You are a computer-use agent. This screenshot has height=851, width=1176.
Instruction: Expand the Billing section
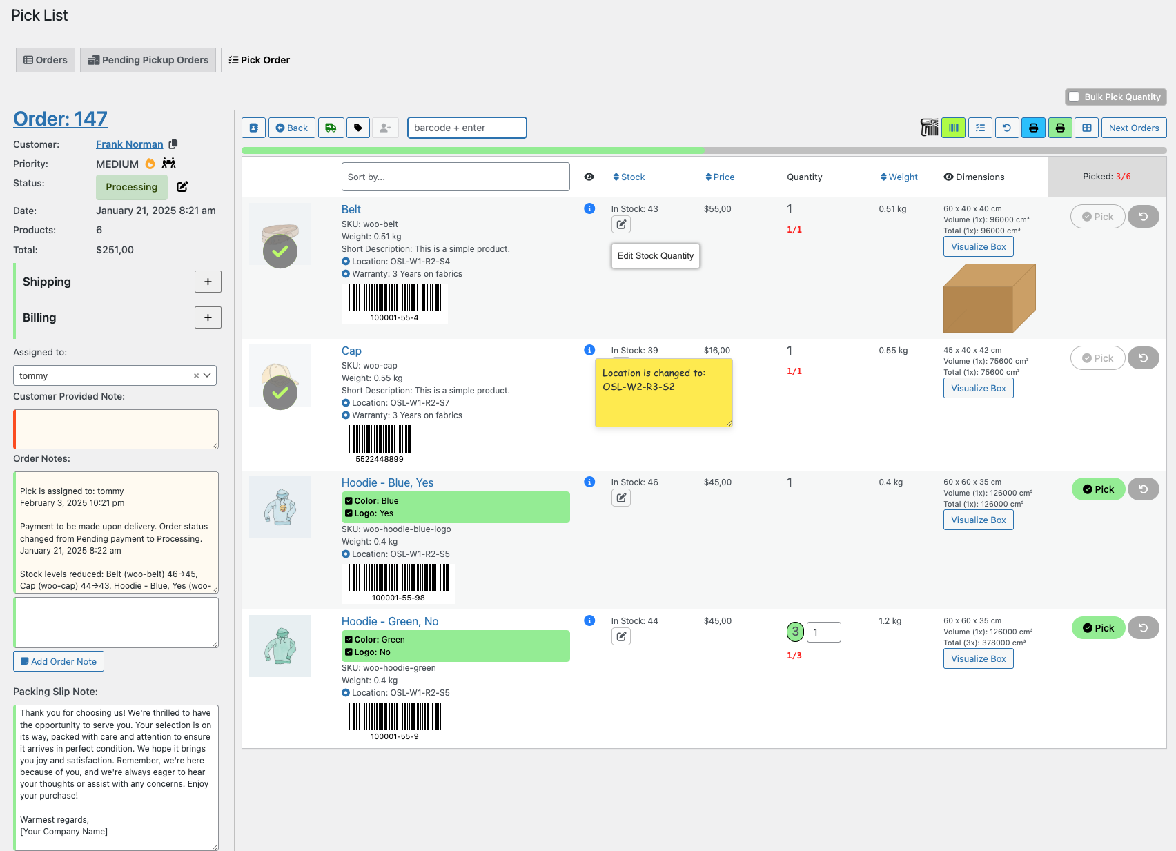(208, 317)
